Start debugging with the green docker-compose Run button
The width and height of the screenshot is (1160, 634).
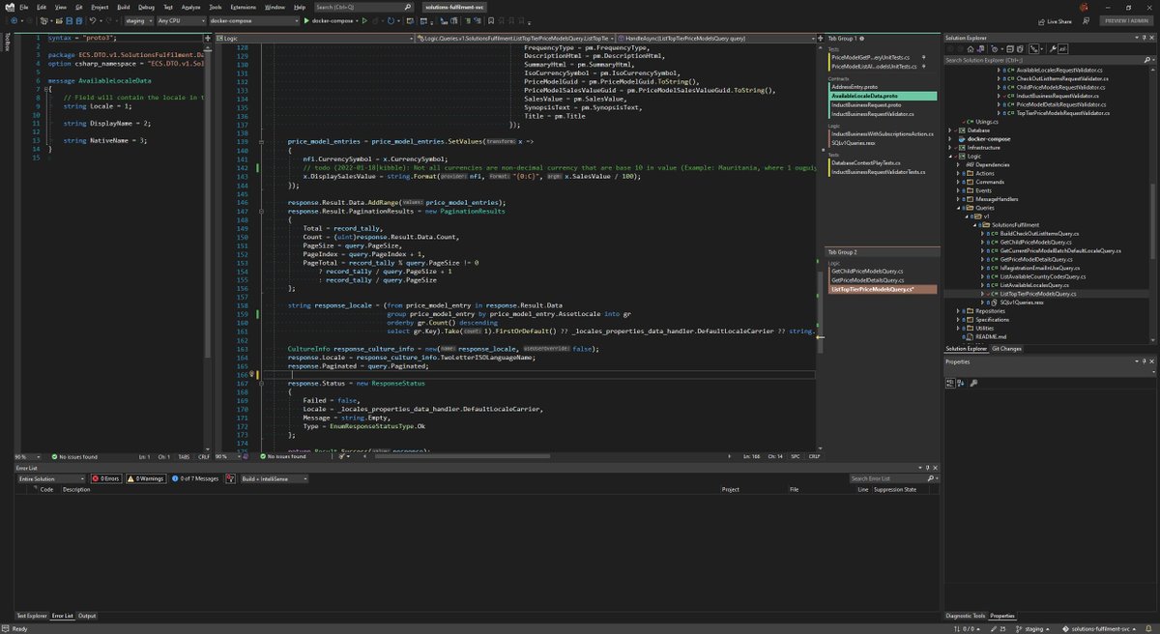(306, 19)
